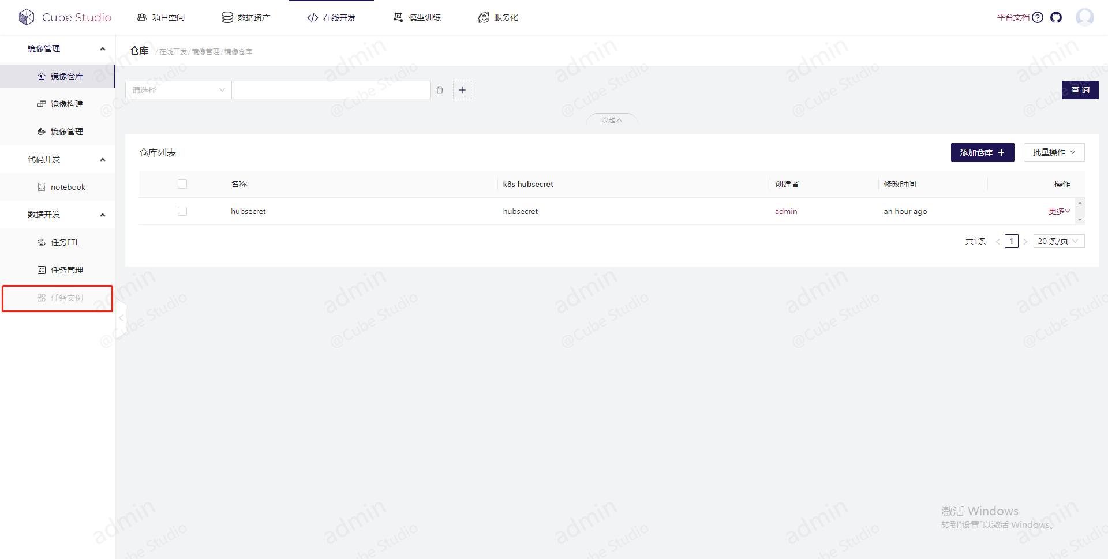Screen dimensions: 1108x559
Task: Collapse the sidebar with the handle arrow
Action: [121, 318]
